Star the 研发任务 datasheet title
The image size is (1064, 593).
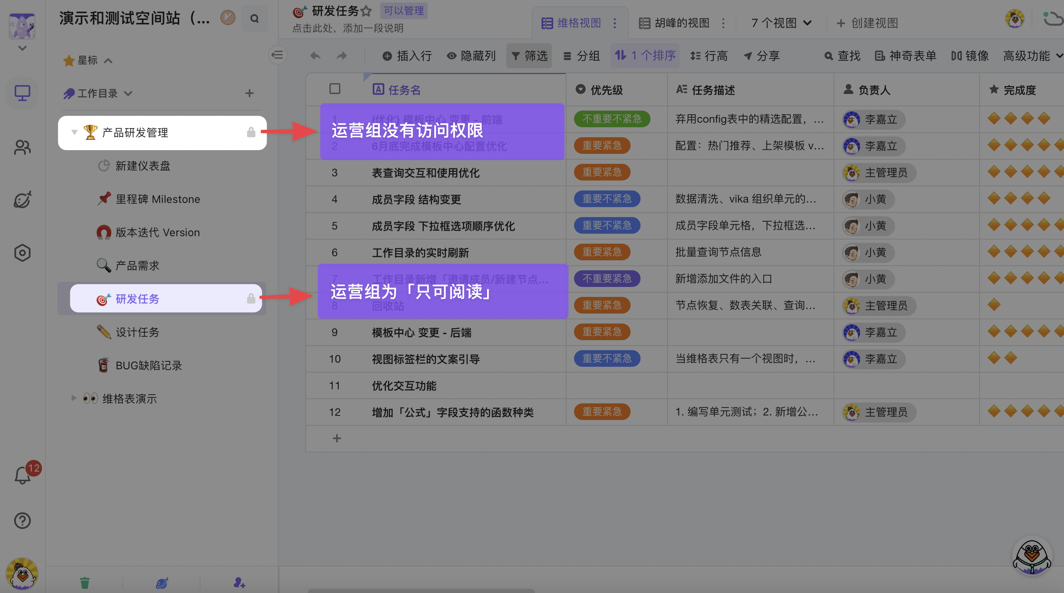point(366,11)
